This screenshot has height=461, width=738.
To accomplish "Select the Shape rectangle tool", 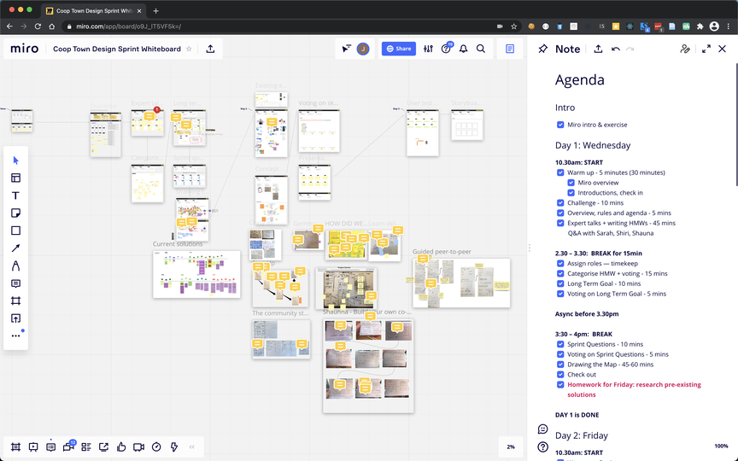I will point(15,230).
